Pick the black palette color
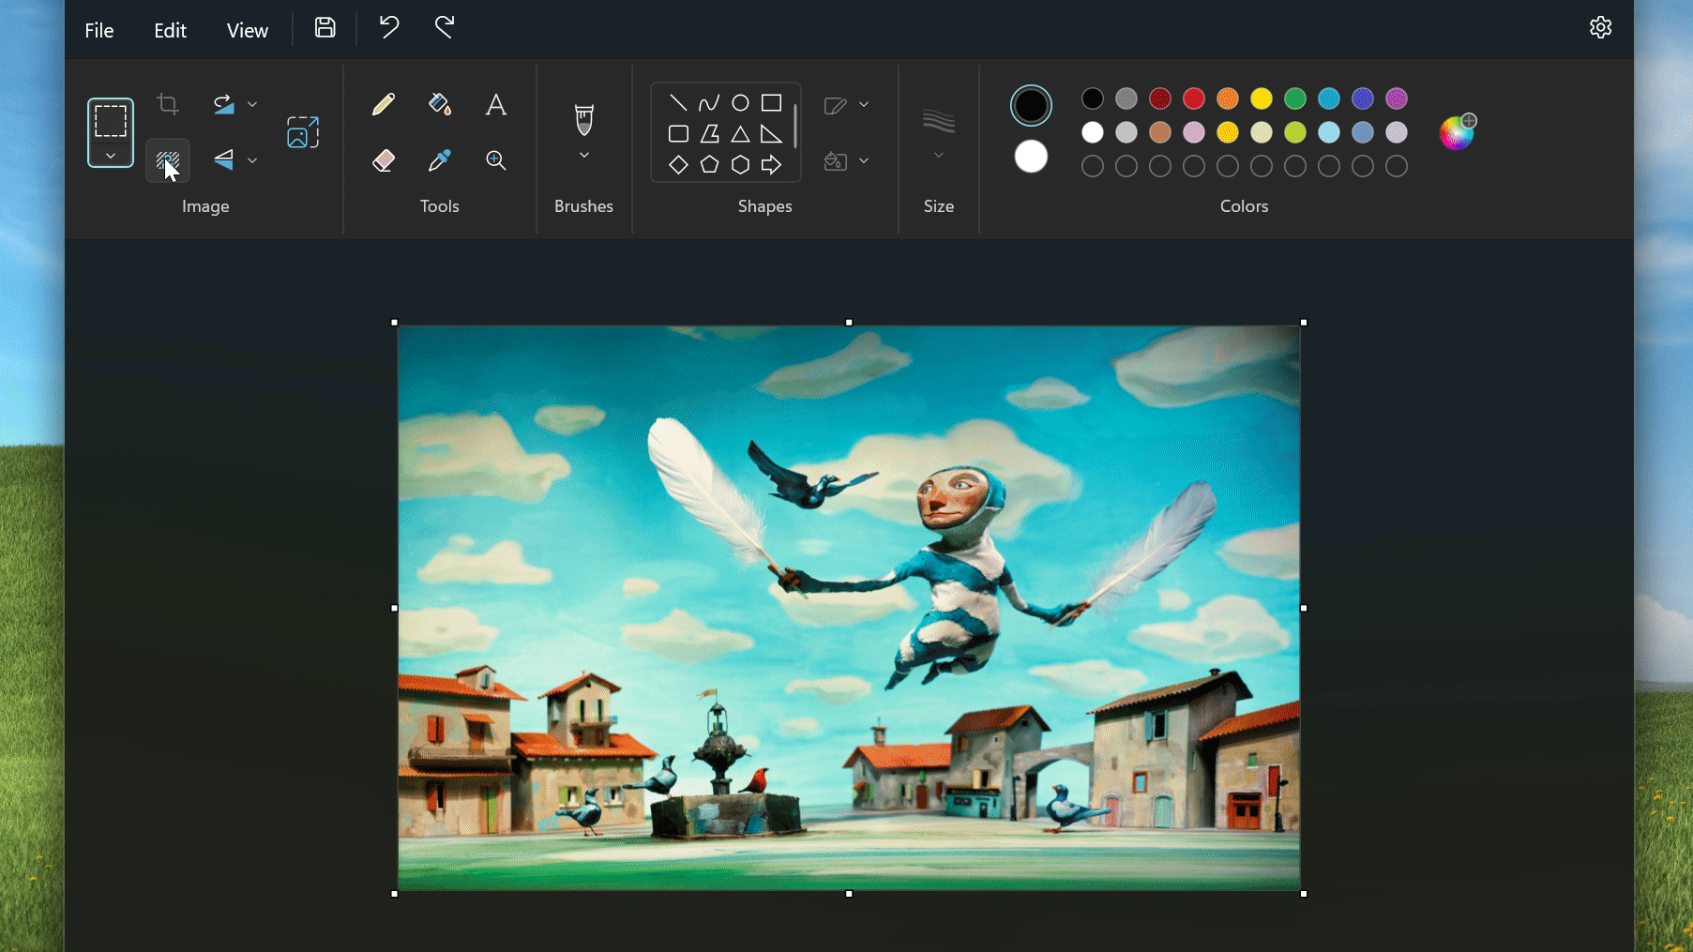Image resolution: width=1693 pixels, height=952 pixels. click(x=1093, y=98)
